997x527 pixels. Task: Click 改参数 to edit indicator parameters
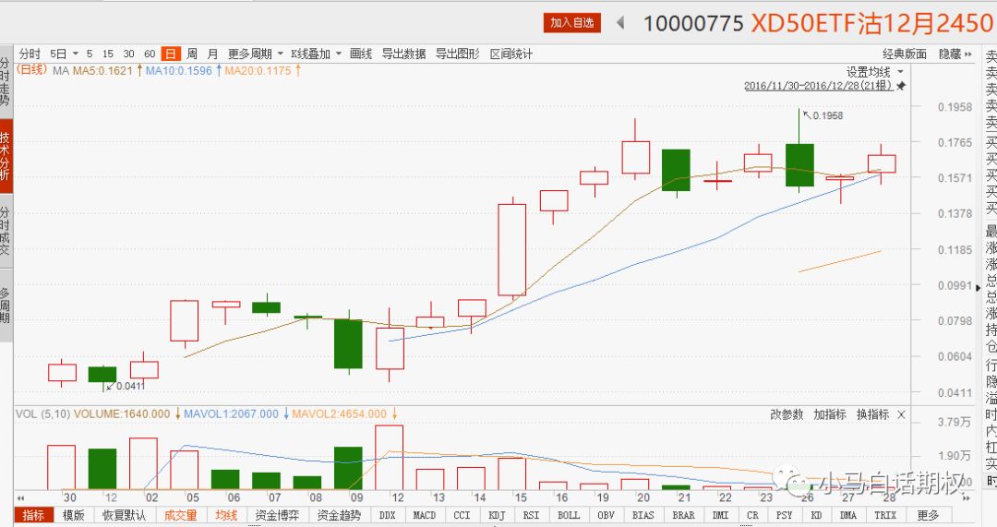787,414
